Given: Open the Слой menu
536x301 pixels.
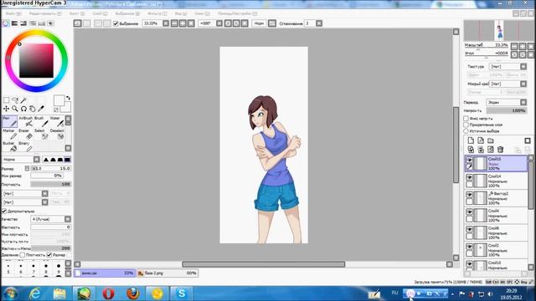Looking at the screenshot, I should click(100, 13).
